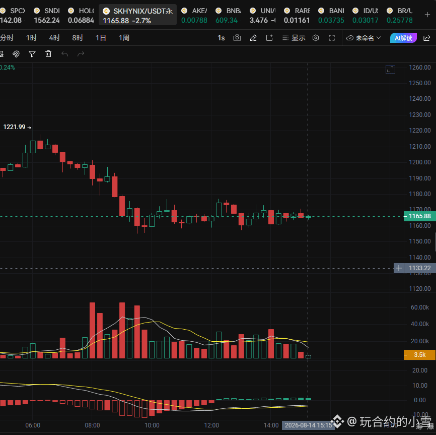Open the 显示 display options menu
Image resolution: width=436 pixels, height=435 pixels.
pos(294,38)
